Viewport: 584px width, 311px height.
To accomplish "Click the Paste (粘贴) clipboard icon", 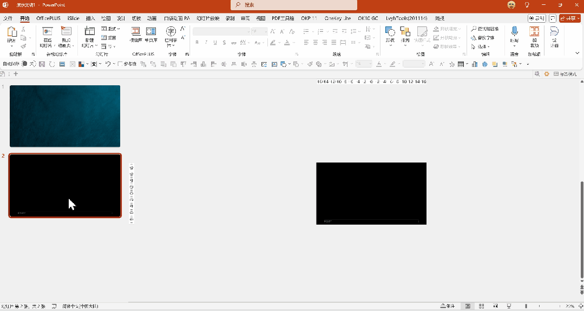I will [x=11, y=32].
